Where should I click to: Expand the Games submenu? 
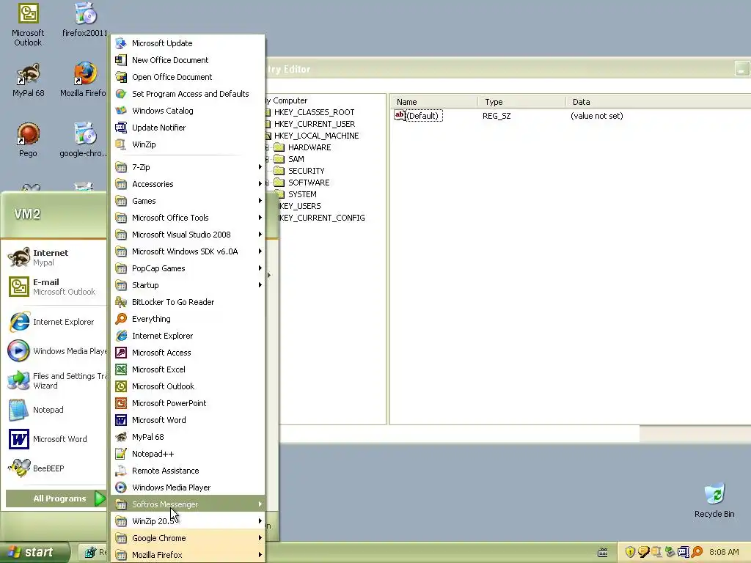188,201
